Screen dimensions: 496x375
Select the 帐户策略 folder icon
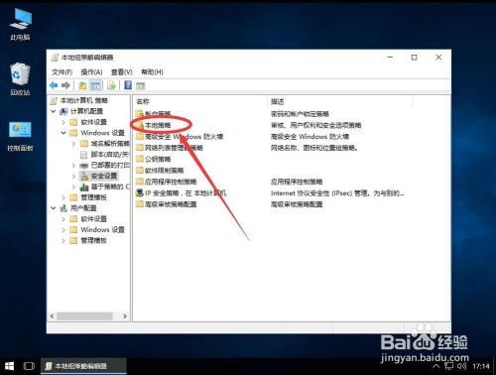pyautogui.click(x=140, y=114)
